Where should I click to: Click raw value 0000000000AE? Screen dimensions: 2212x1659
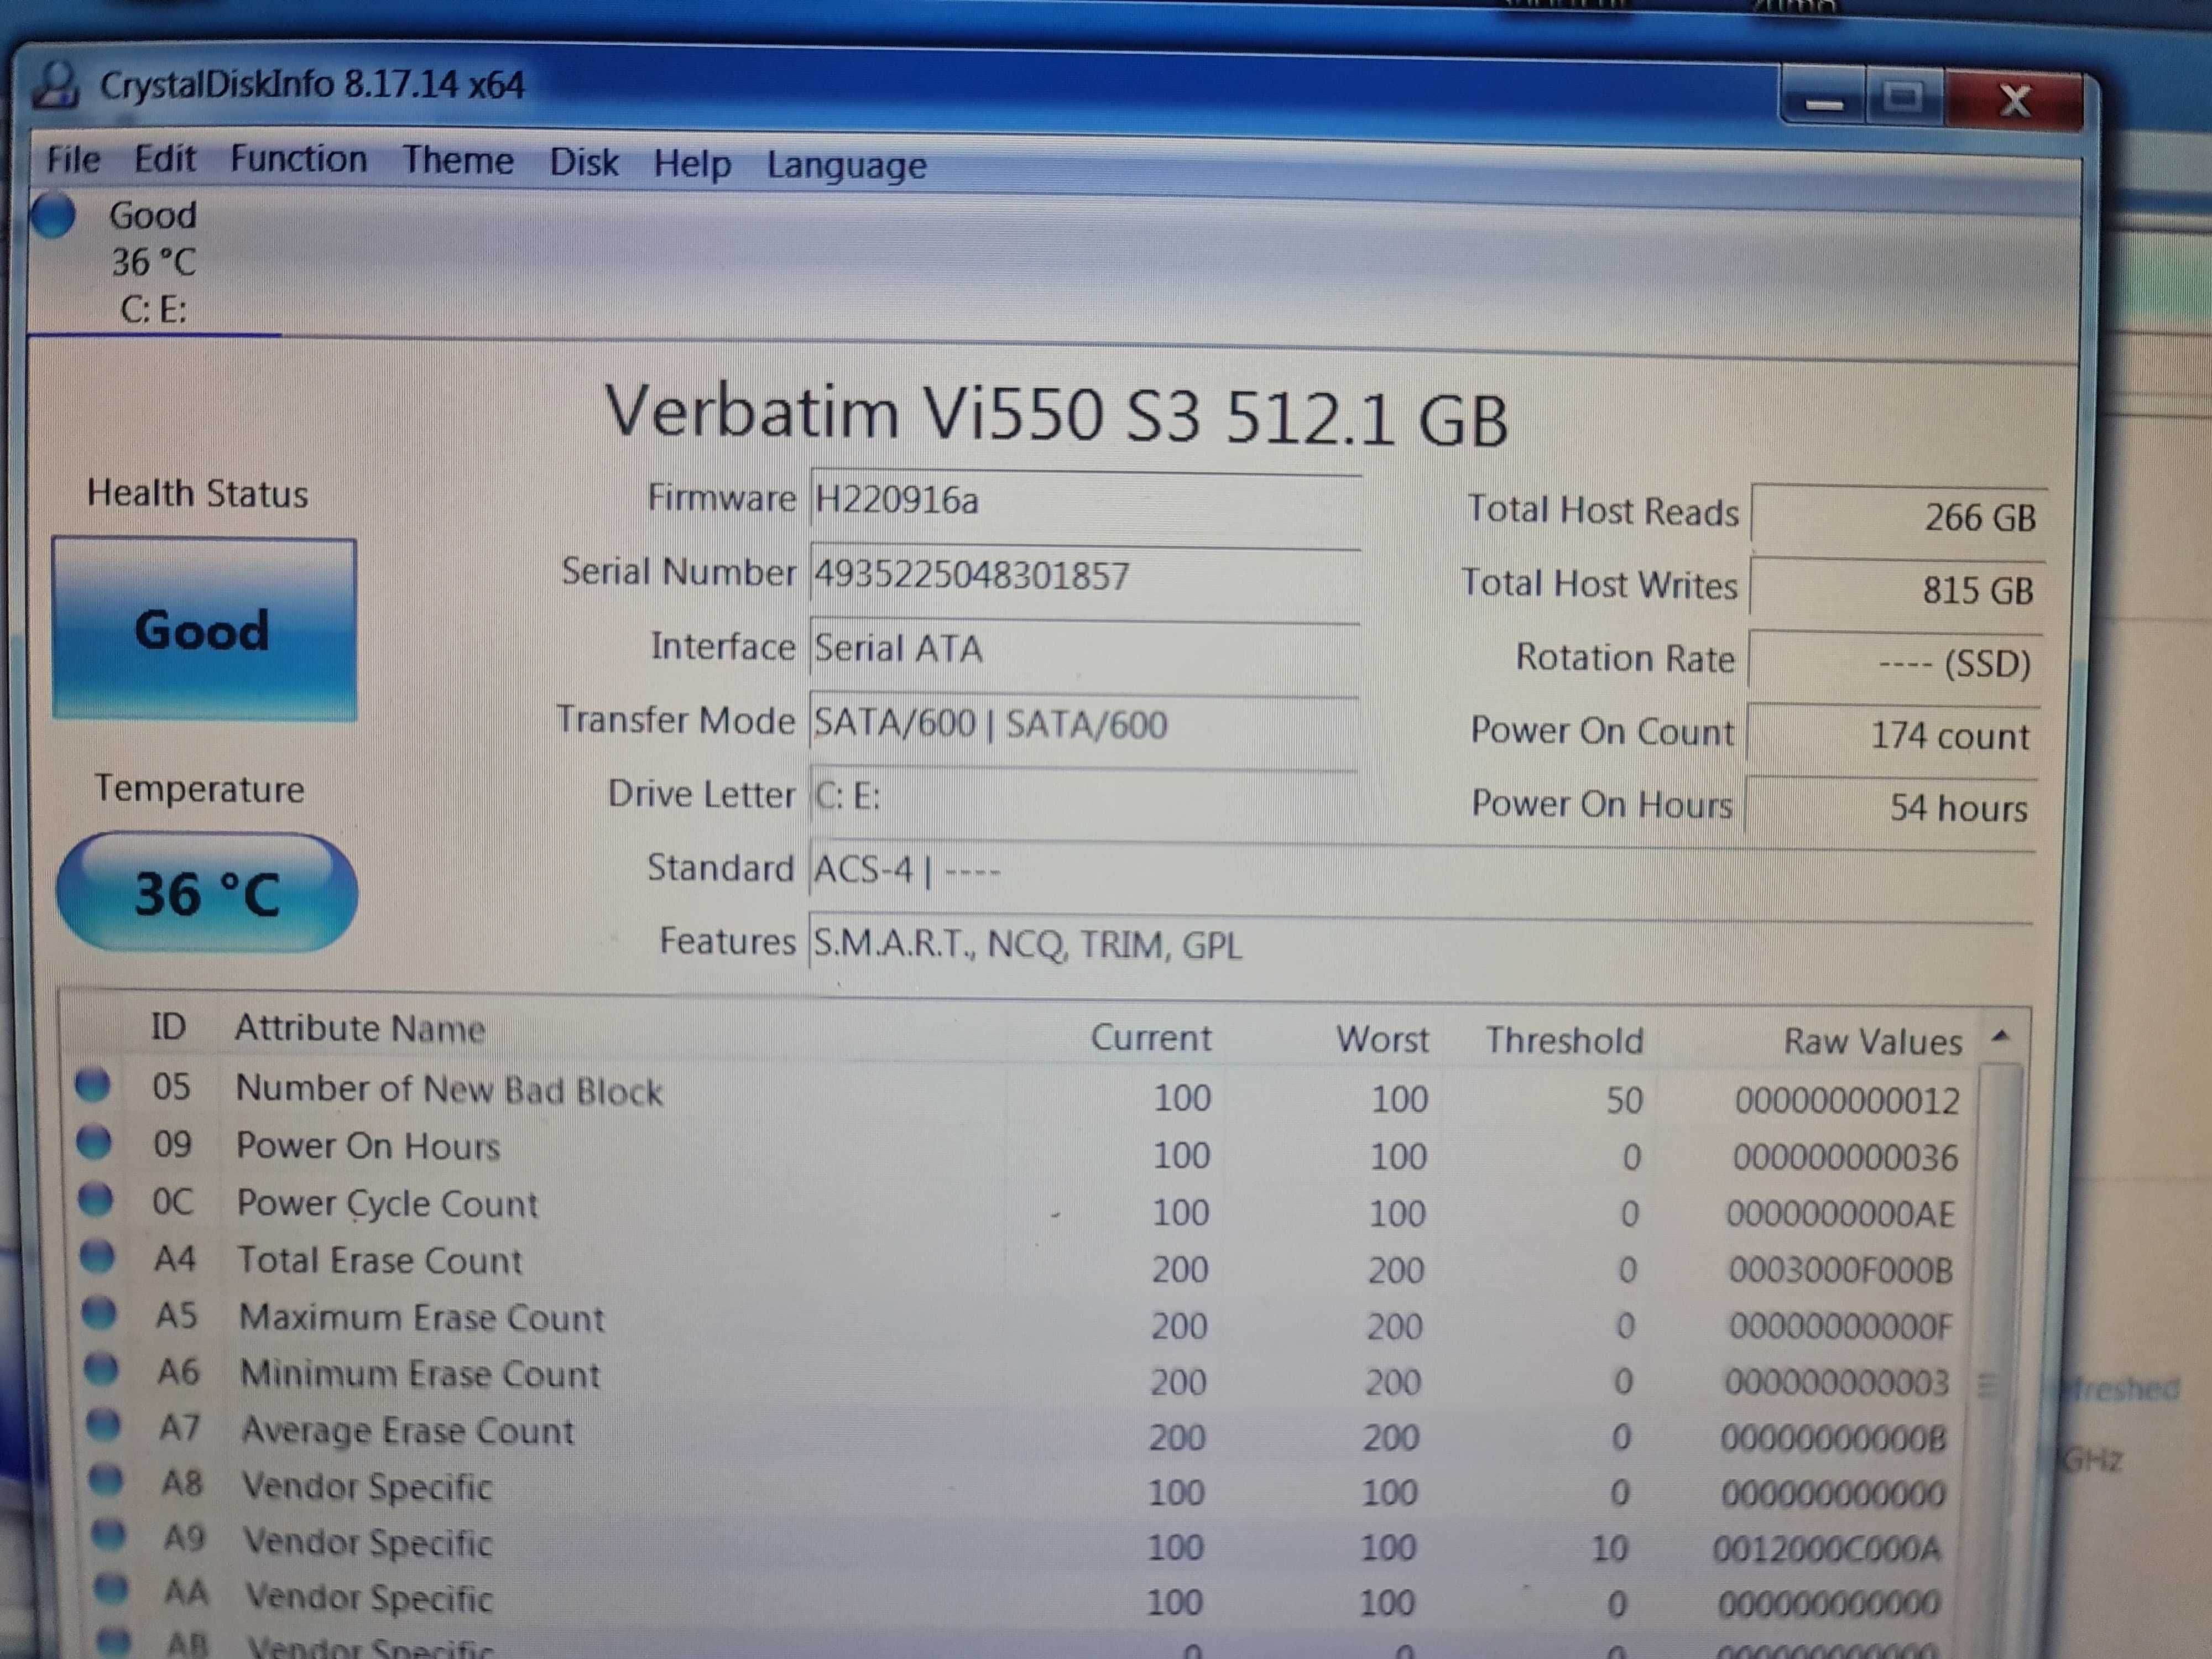coord(1841,1215)
